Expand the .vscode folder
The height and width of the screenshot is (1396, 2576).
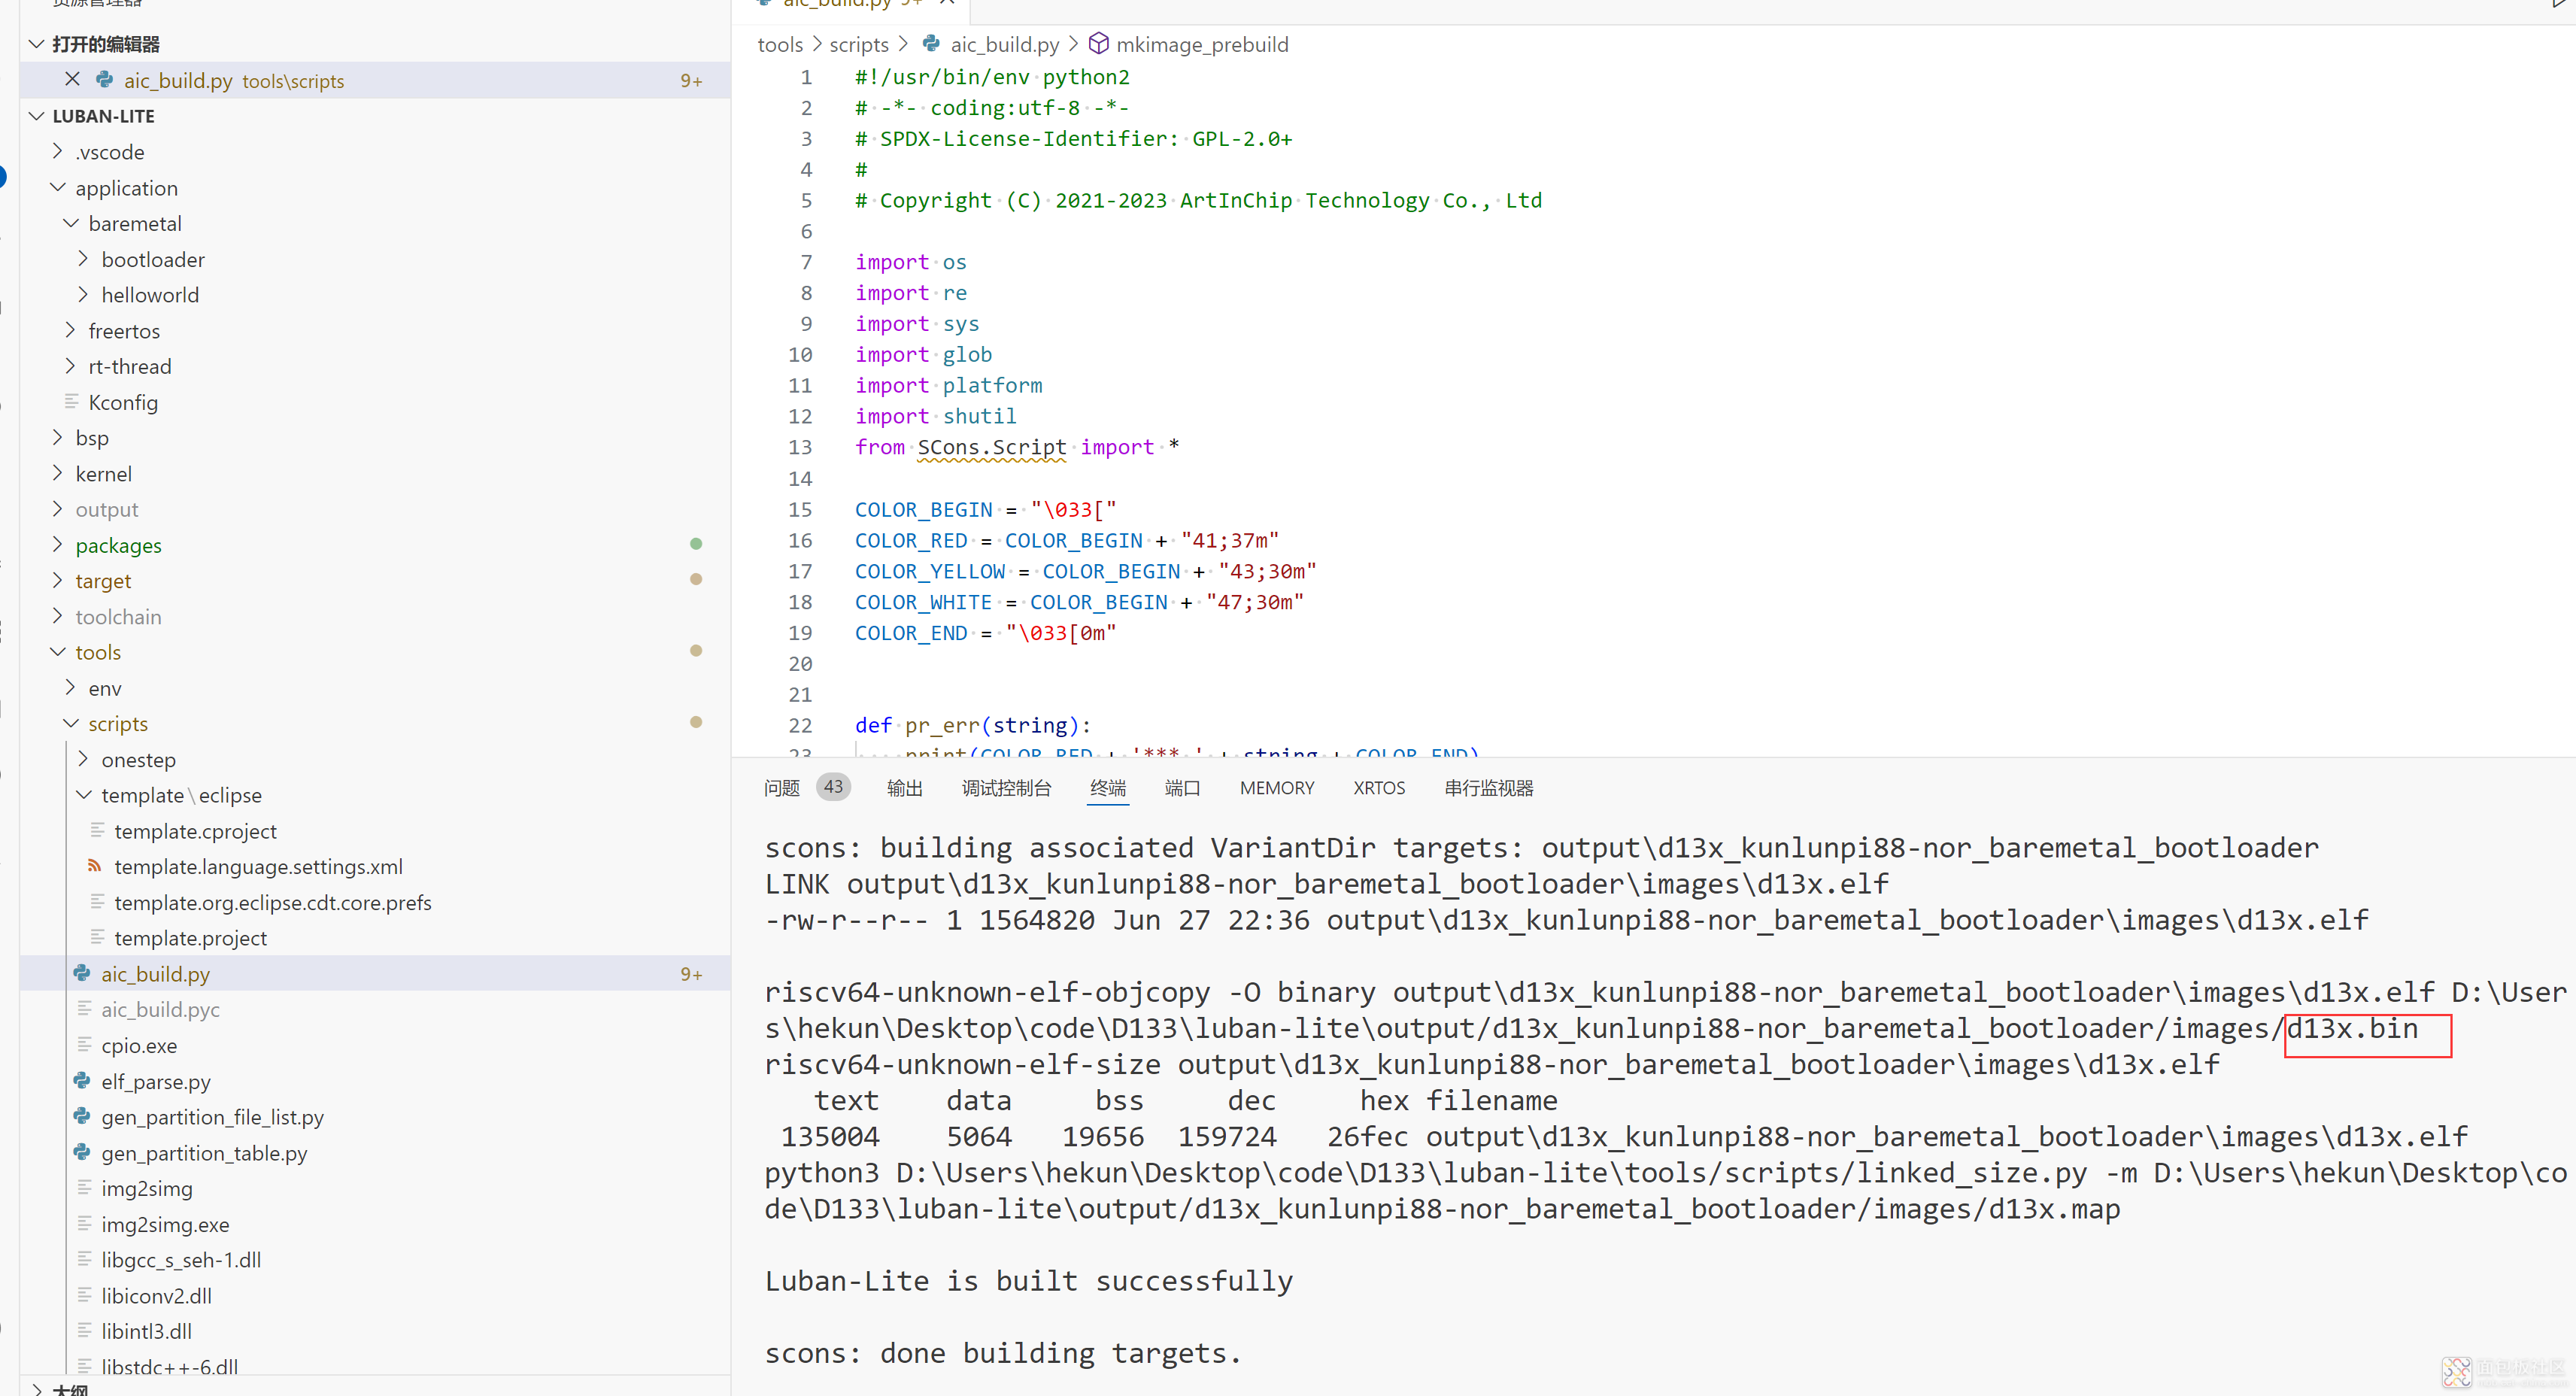click(57, 151)
